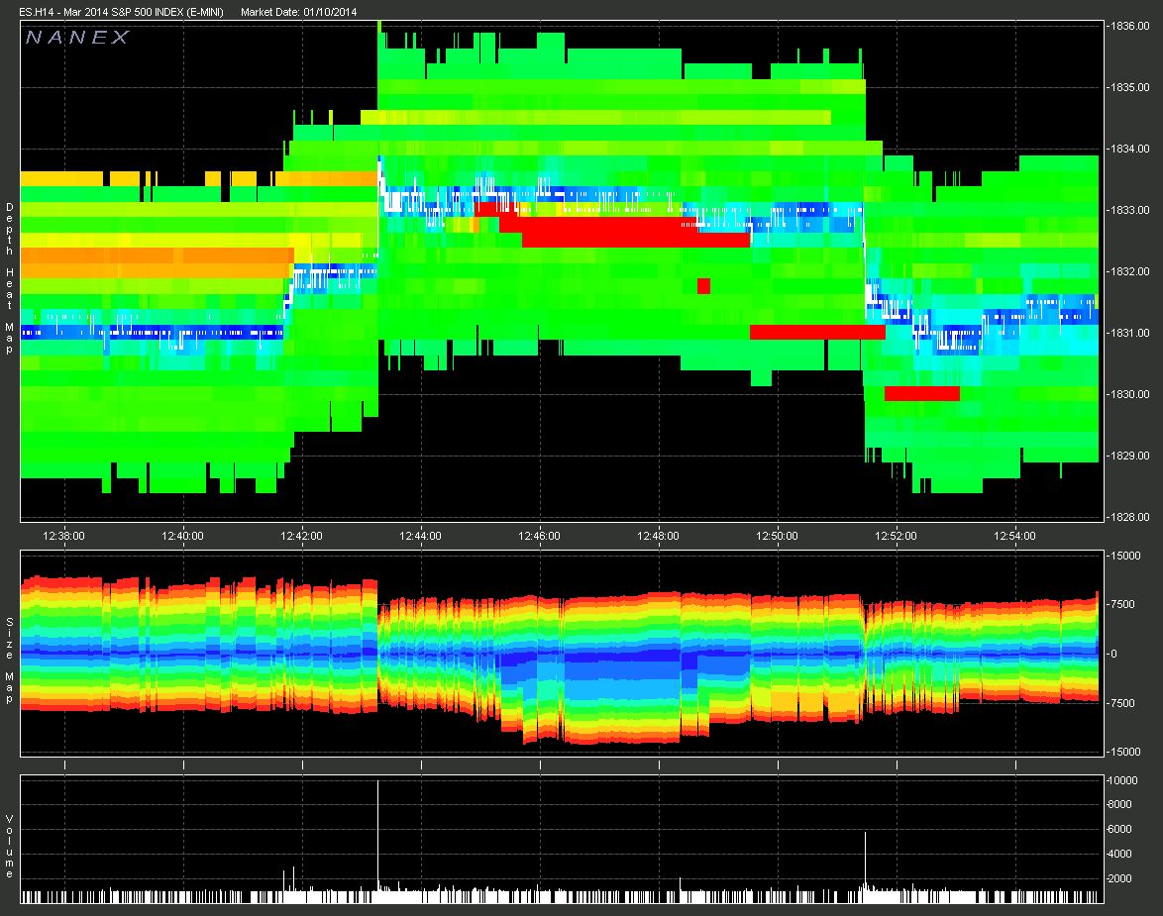The width and height of the screenshot is (1163, 916).
Task: Click the 12:40:00 time axis label
Action: (182, 536)
